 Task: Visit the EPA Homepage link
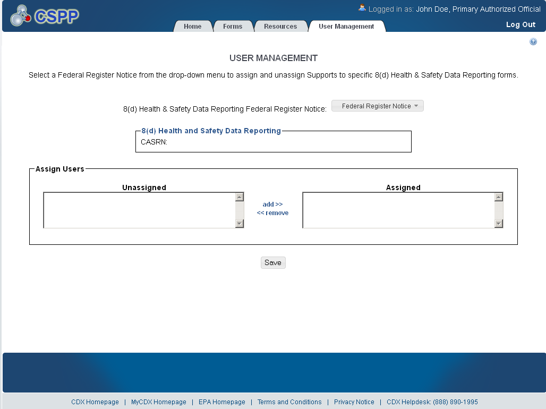[x=222, y=402]
